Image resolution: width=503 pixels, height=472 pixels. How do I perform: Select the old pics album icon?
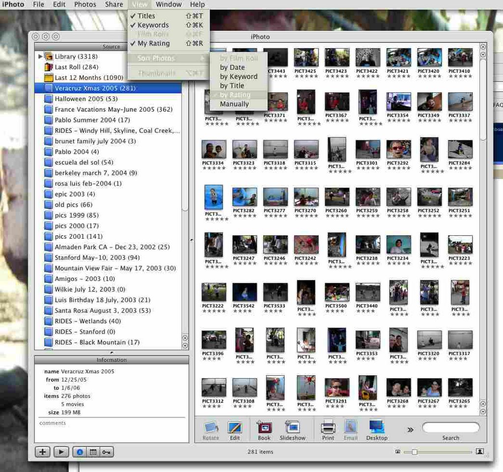[x=49, y=205]
